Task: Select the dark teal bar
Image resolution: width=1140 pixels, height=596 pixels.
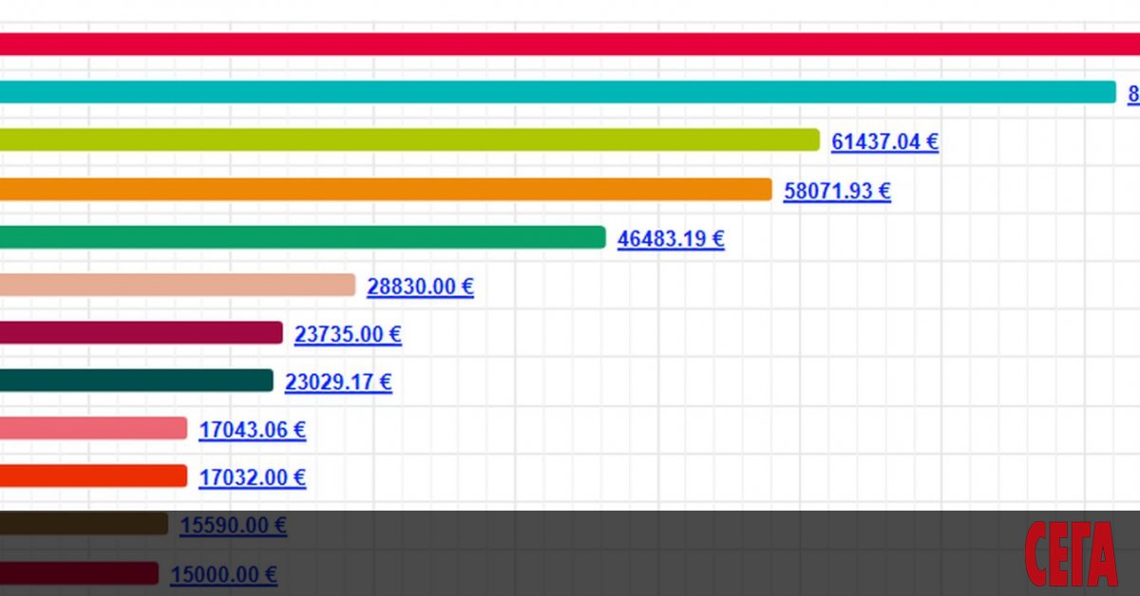Action: coord(136,381)
